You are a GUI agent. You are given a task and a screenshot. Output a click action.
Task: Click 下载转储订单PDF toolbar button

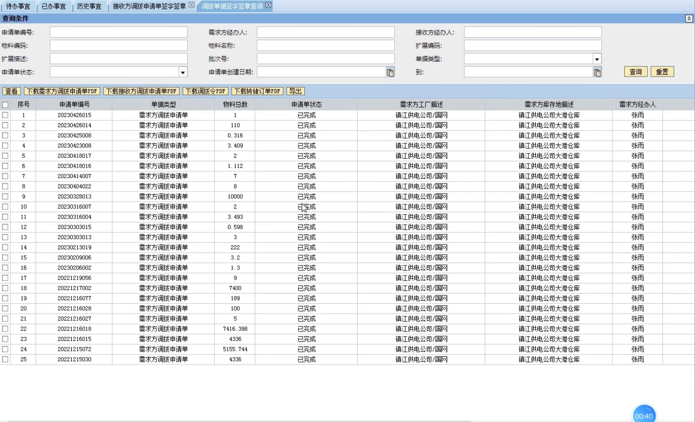click(257, 91)
